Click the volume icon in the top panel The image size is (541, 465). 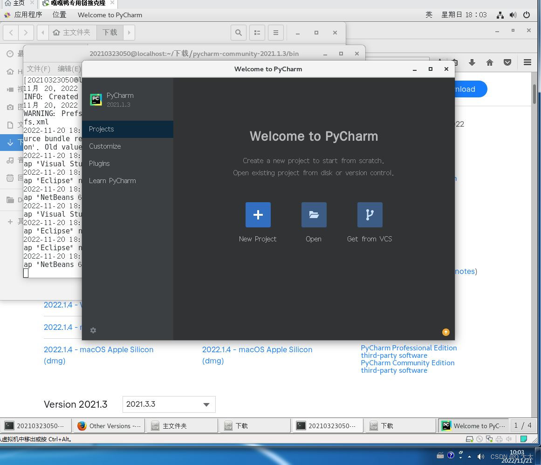pyautogui.click(x=513, y=14)
